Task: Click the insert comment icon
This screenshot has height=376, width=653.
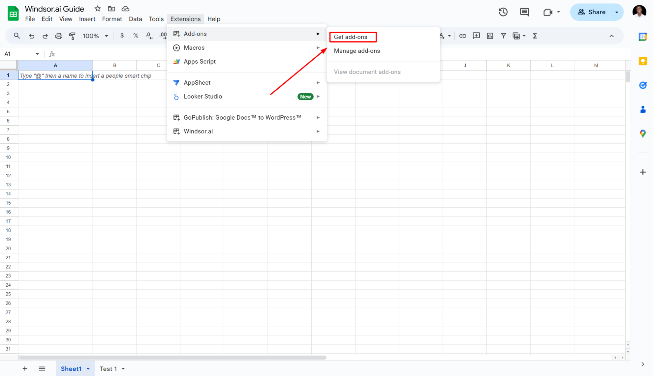Action: [x=476, y=36]
